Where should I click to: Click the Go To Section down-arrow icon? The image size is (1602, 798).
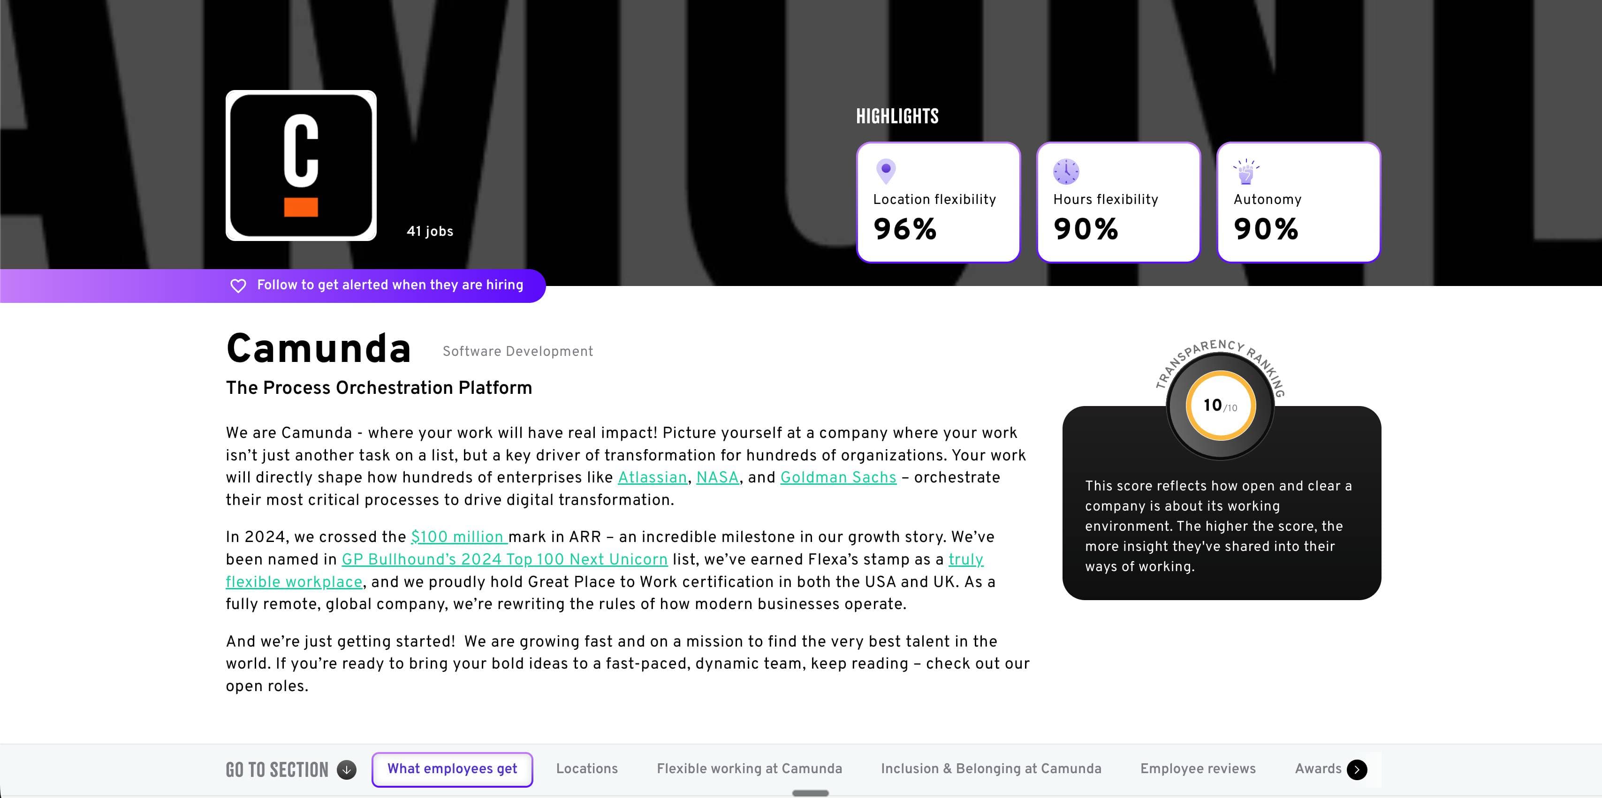tap(346, 769)
